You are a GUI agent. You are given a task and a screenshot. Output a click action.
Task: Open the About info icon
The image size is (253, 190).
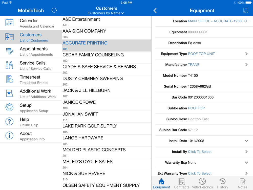coord(9,136)
